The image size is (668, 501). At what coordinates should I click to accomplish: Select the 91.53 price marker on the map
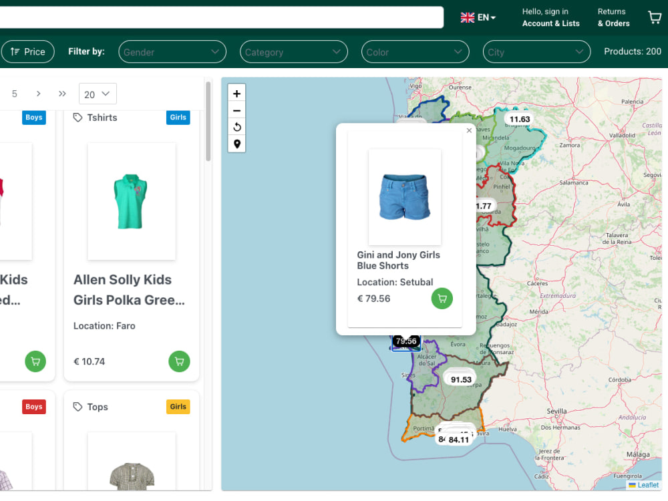461,379
